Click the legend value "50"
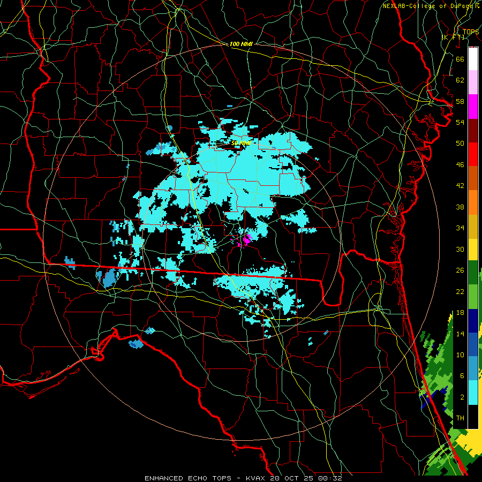The width and height of the screenshot is (482, 482). click(460, 144)
